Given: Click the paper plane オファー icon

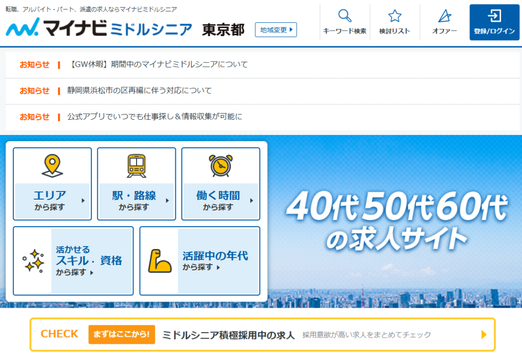Looking at the screenshot, I should click(445, 16).
